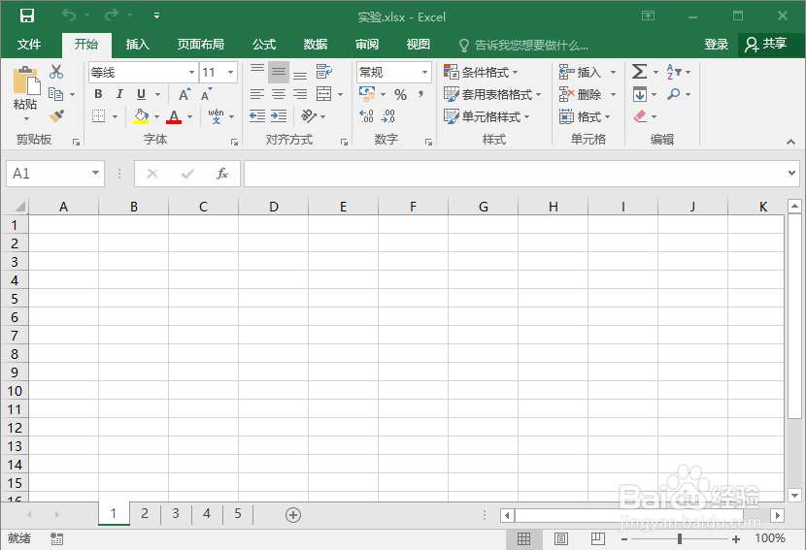Open the font name dropdown
This screenshot has width=806, height=550.
pyautogui.click(x=191, y=73)
